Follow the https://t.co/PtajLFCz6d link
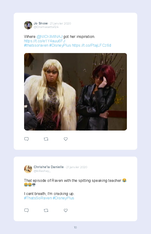 (91, 45)
